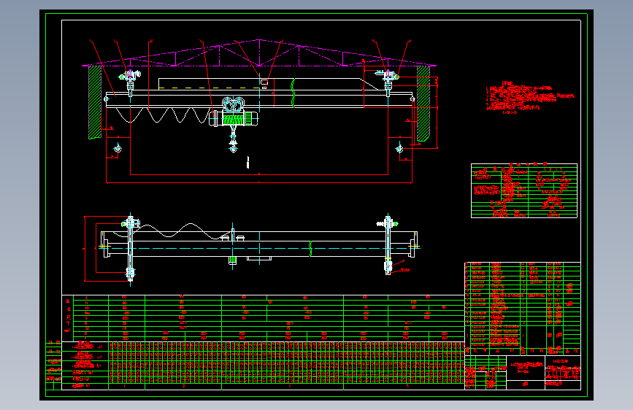This screenshot has width=633, height=410.
Task: Select the right end truck in the plan view
Action: [x=388, y=245]
